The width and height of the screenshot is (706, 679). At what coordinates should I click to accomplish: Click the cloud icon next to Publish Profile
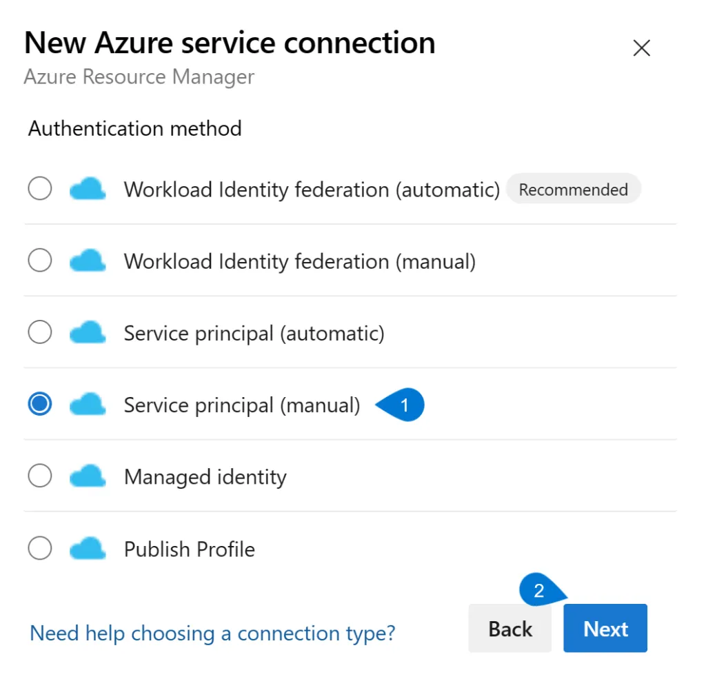[87, 548]
